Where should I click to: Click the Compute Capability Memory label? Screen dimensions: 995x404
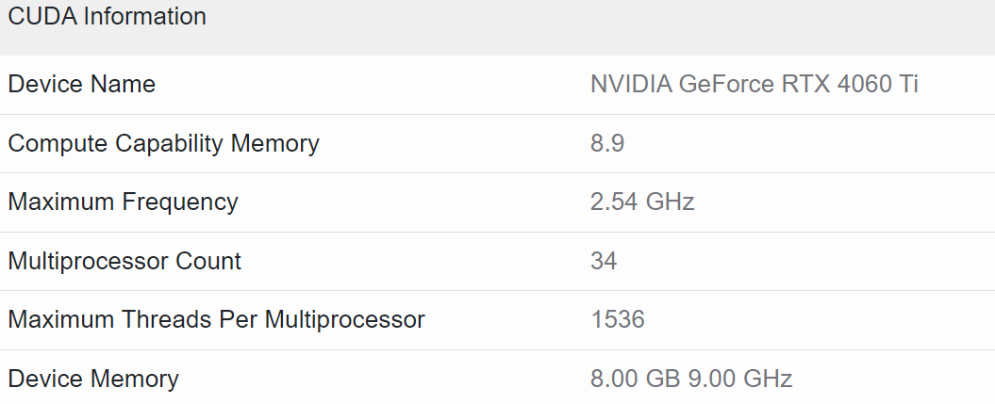pos(163,143)
